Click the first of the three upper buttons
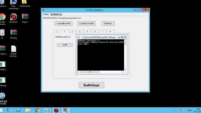The height and width of the screenshot is (113, 201). [x=63, y=24]
